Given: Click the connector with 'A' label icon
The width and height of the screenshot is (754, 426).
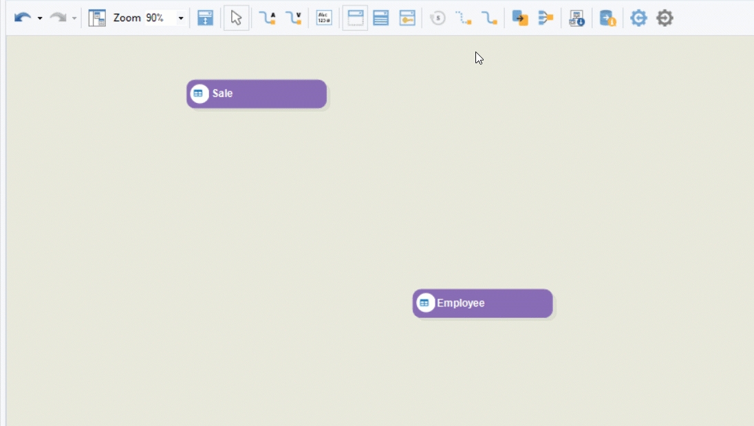Looking at the screenshot, I should tap(267, 18).
